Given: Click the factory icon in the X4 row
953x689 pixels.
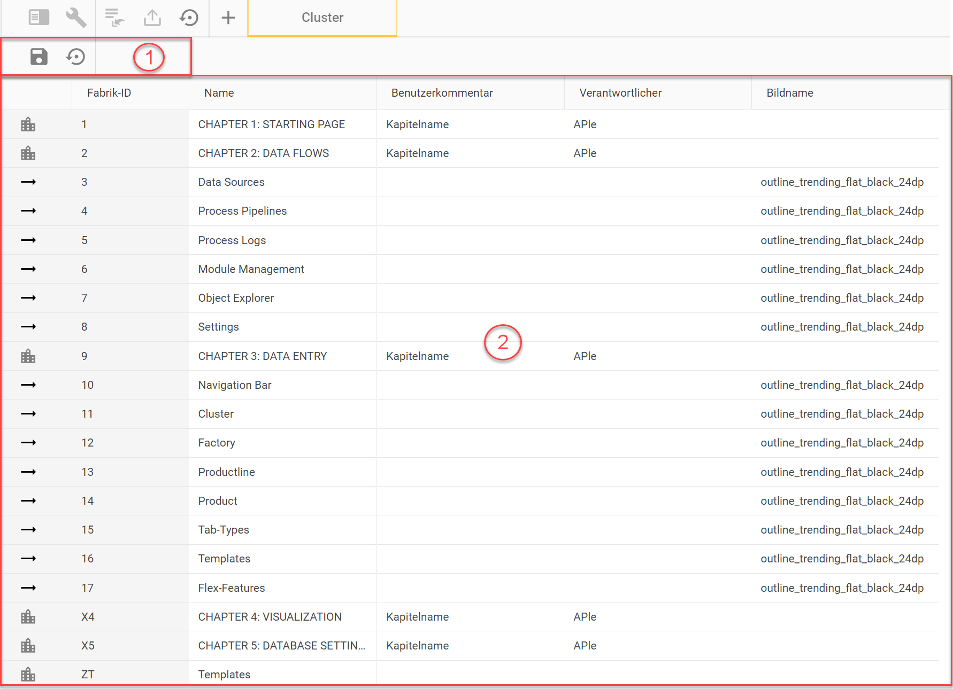Looking at the screenshot, I should [28, 617].
